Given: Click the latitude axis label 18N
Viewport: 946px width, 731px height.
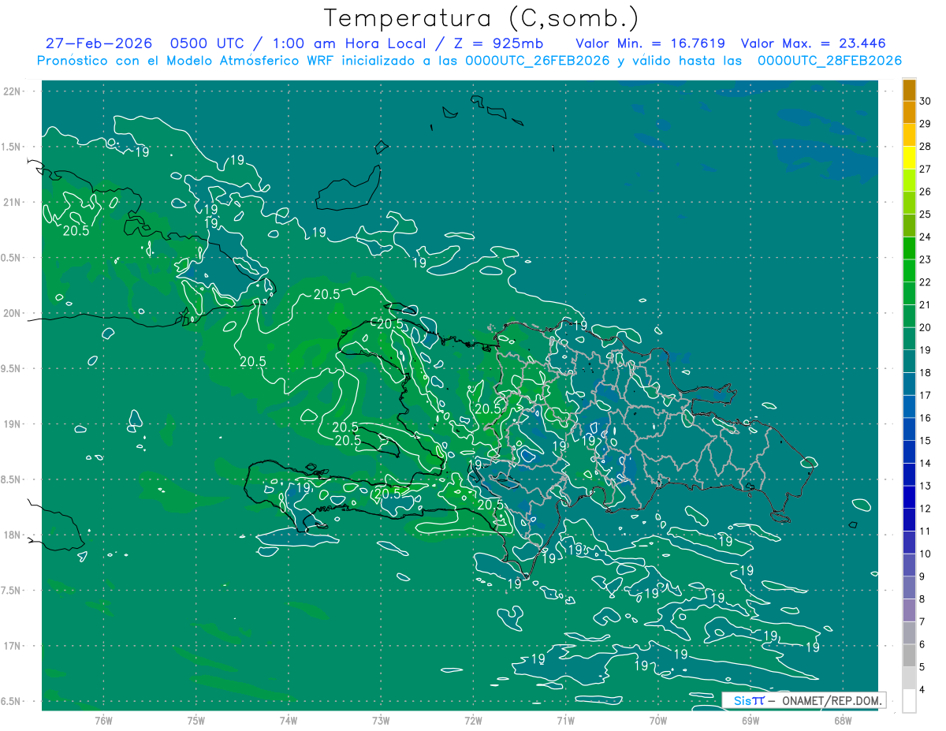Looking at the screenshot, I should click(13, 535).
